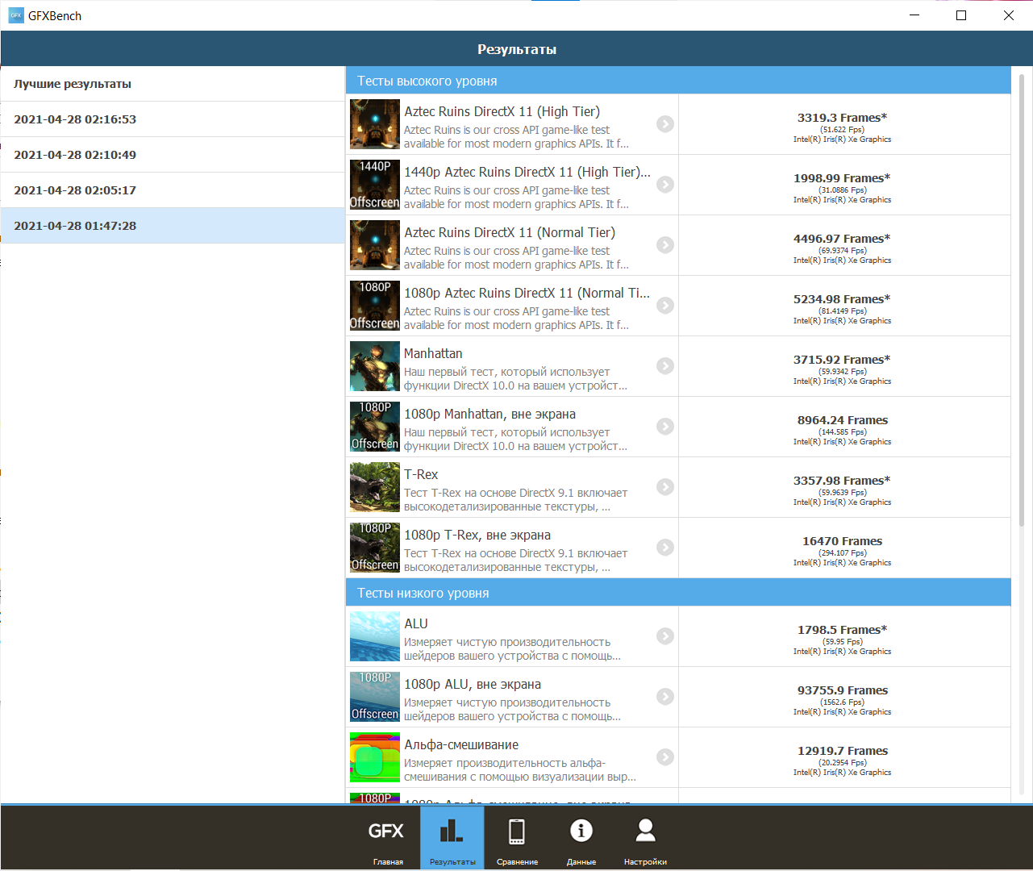Expand details arrow for 1440p Aztec Ruins High Tier
This screenshot has height=871, width=1033.
pyautogui.click(x=665, y=185)
